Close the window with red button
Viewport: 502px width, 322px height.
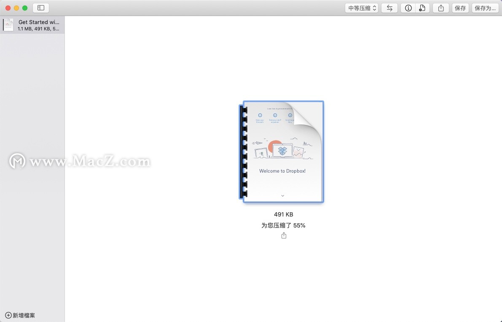tap(8, 8)
